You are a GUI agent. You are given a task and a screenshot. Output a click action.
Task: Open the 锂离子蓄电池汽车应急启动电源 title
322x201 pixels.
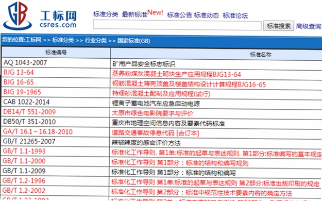coord(156,104)
